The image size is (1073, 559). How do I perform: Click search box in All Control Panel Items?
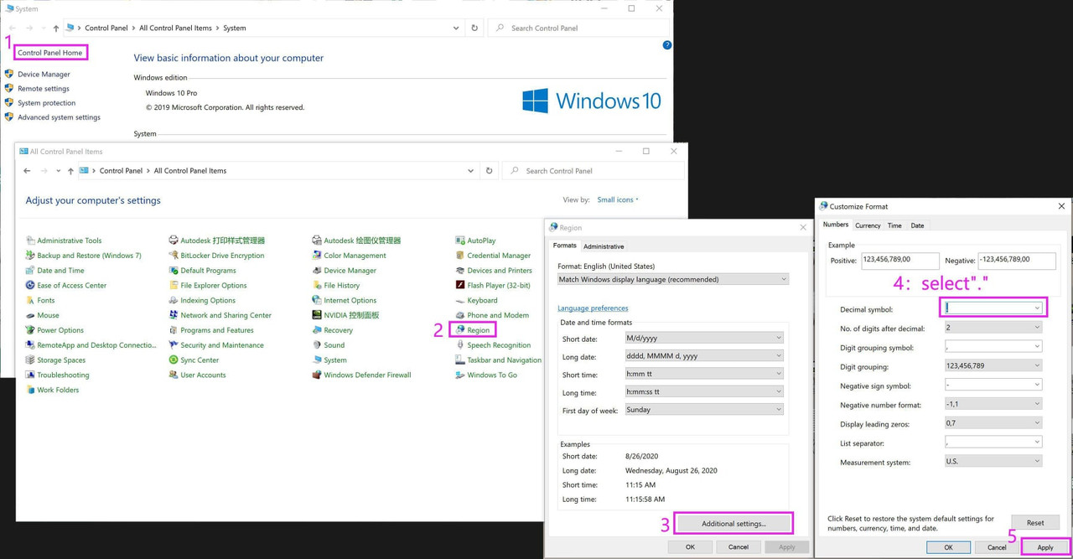594,171
